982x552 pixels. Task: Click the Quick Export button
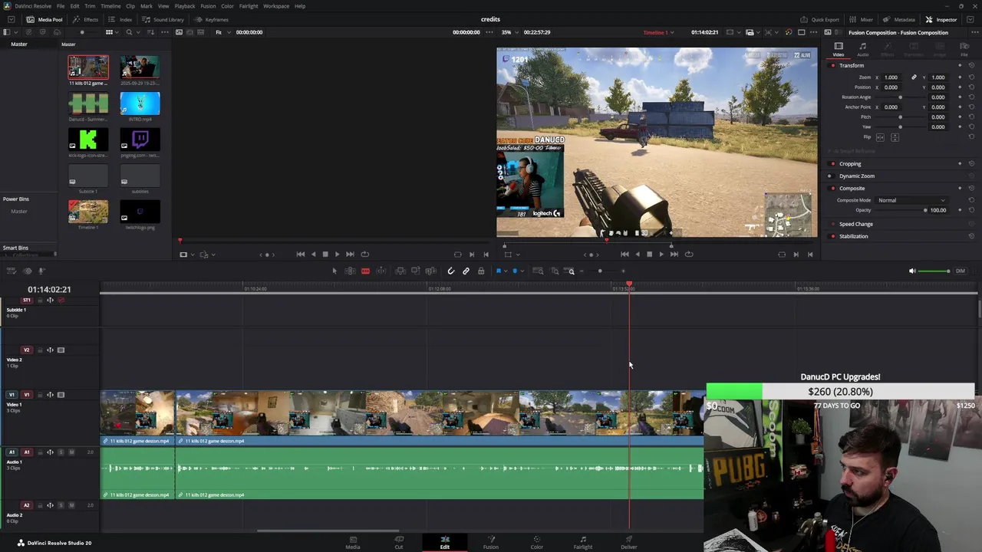pos(819,19)
